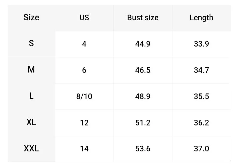Select the XXL size row label
Image resolution: width=240 pixels, height=167 pixels.
coord(31,149)
